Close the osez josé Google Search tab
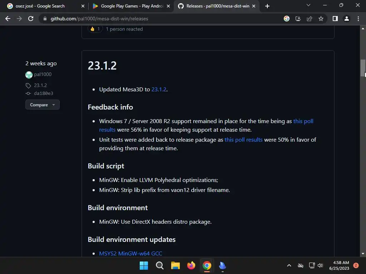 tap(83, 6)
